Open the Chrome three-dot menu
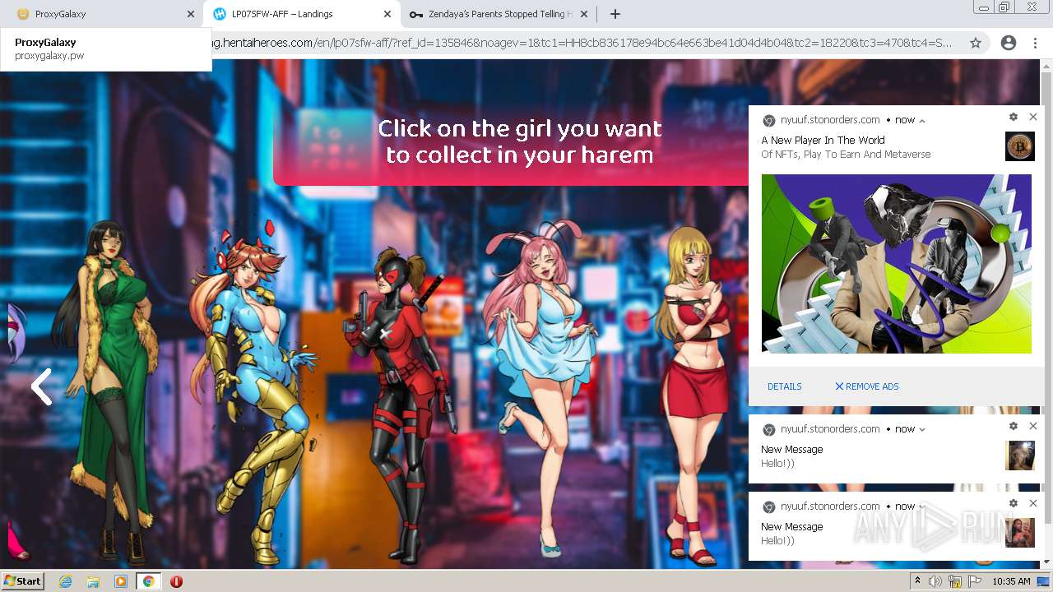 [1035, 43]
